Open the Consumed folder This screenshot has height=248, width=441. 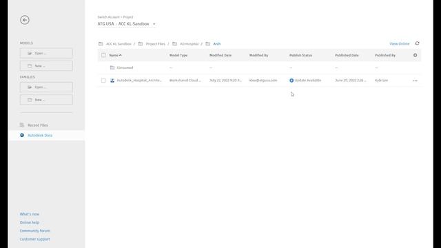[x=125, y=68]
